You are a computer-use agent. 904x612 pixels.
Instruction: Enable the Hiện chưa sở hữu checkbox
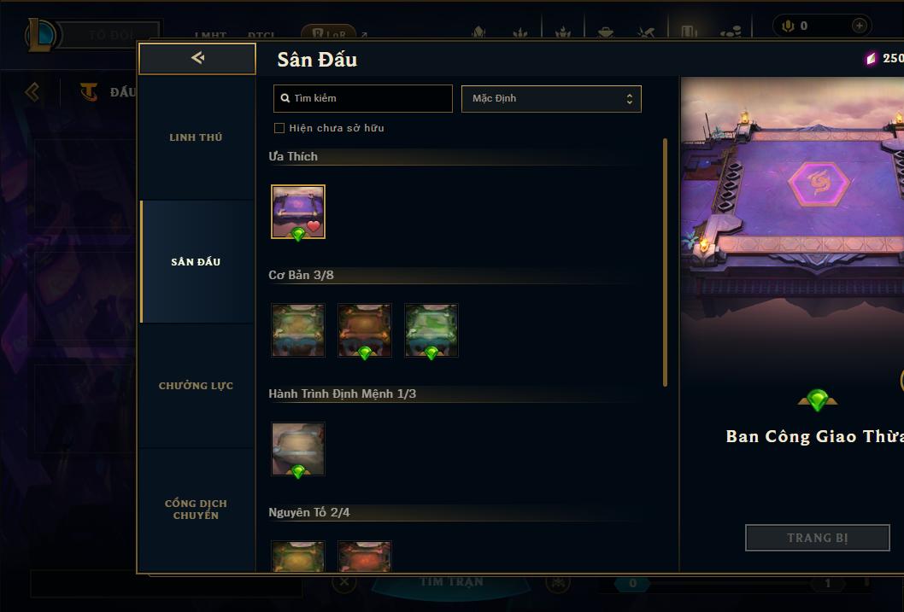[279, 128]
